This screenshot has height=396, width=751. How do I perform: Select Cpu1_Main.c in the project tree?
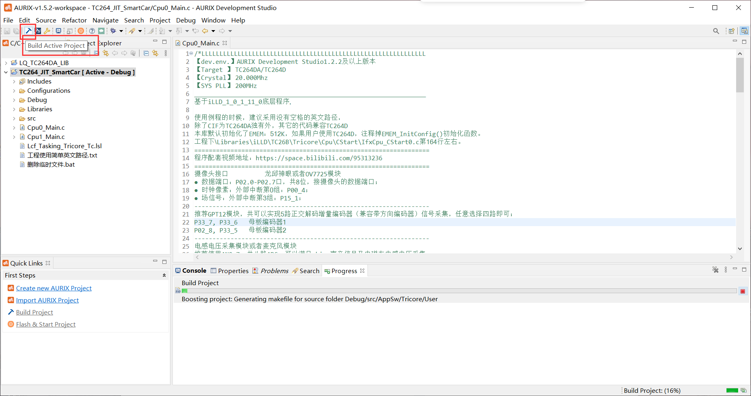point(46,137)
